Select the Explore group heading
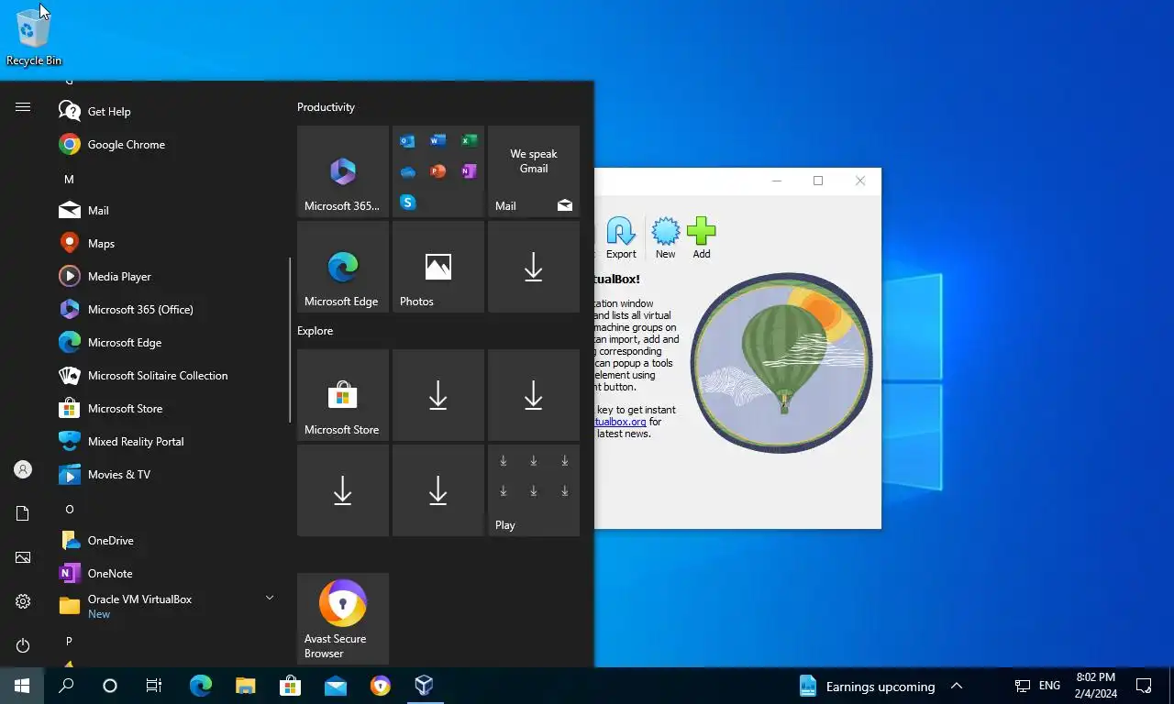The image size is (1174, 704). [315, 331]
